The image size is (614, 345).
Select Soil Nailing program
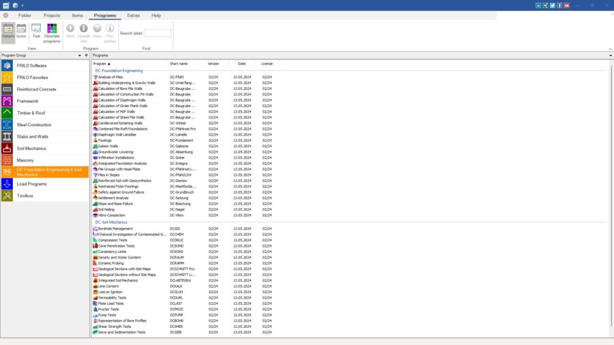106,210
